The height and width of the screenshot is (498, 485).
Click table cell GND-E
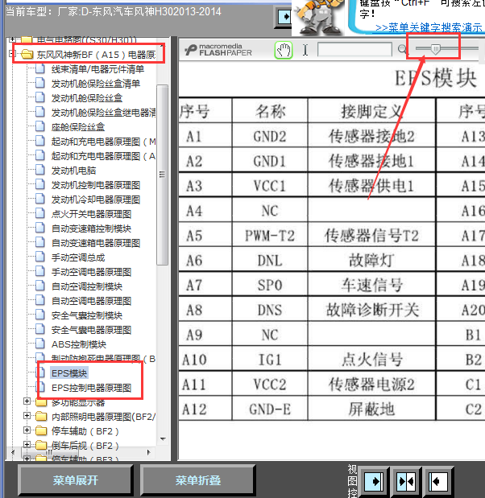tap(270, 409)
